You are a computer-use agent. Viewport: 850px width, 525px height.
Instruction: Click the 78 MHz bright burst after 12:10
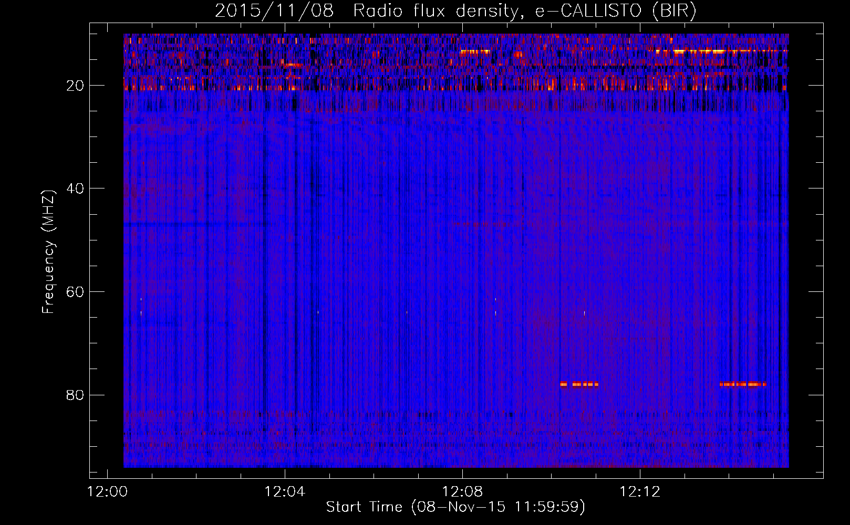click(579, 384)
